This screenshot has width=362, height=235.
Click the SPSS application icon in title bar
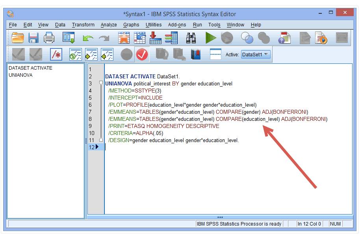[10, 14]
